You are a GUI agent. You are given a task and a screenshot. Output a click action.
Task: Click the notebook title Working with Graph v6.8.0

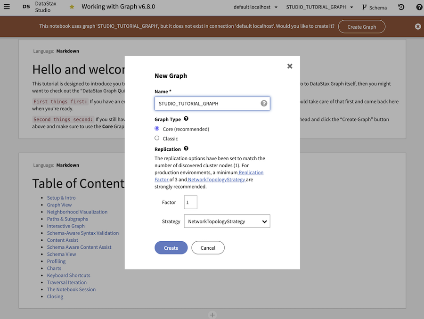pyautogui.click(x=118, y=7)
